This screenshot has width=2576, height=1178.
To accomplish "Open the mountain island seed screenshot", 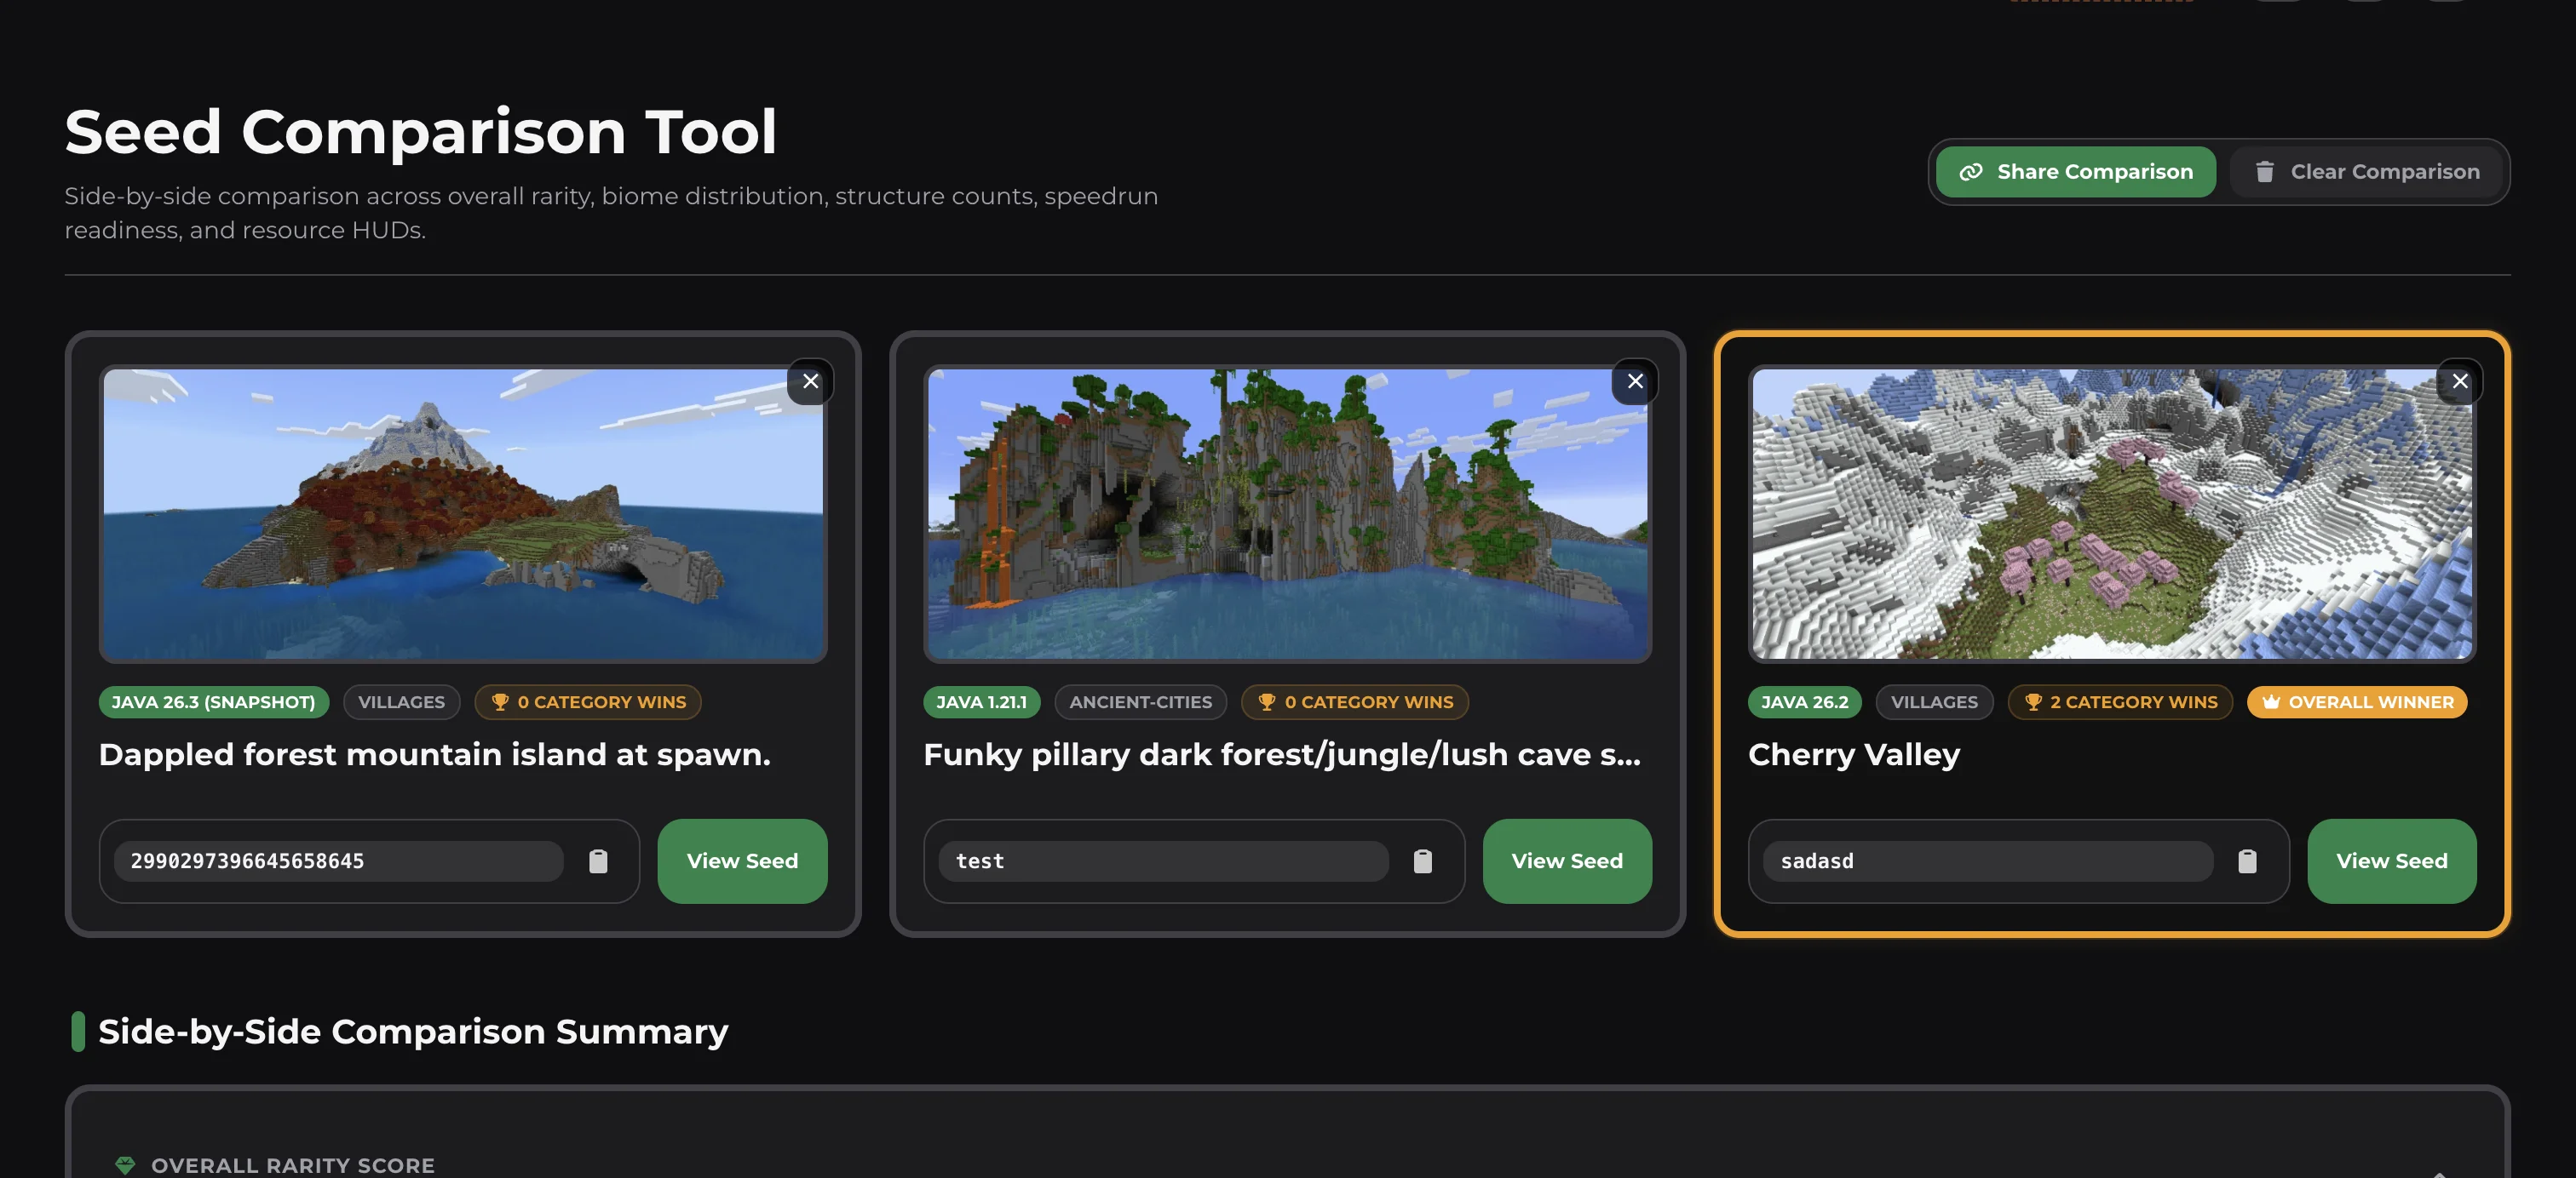I will [x=463, y=513].
